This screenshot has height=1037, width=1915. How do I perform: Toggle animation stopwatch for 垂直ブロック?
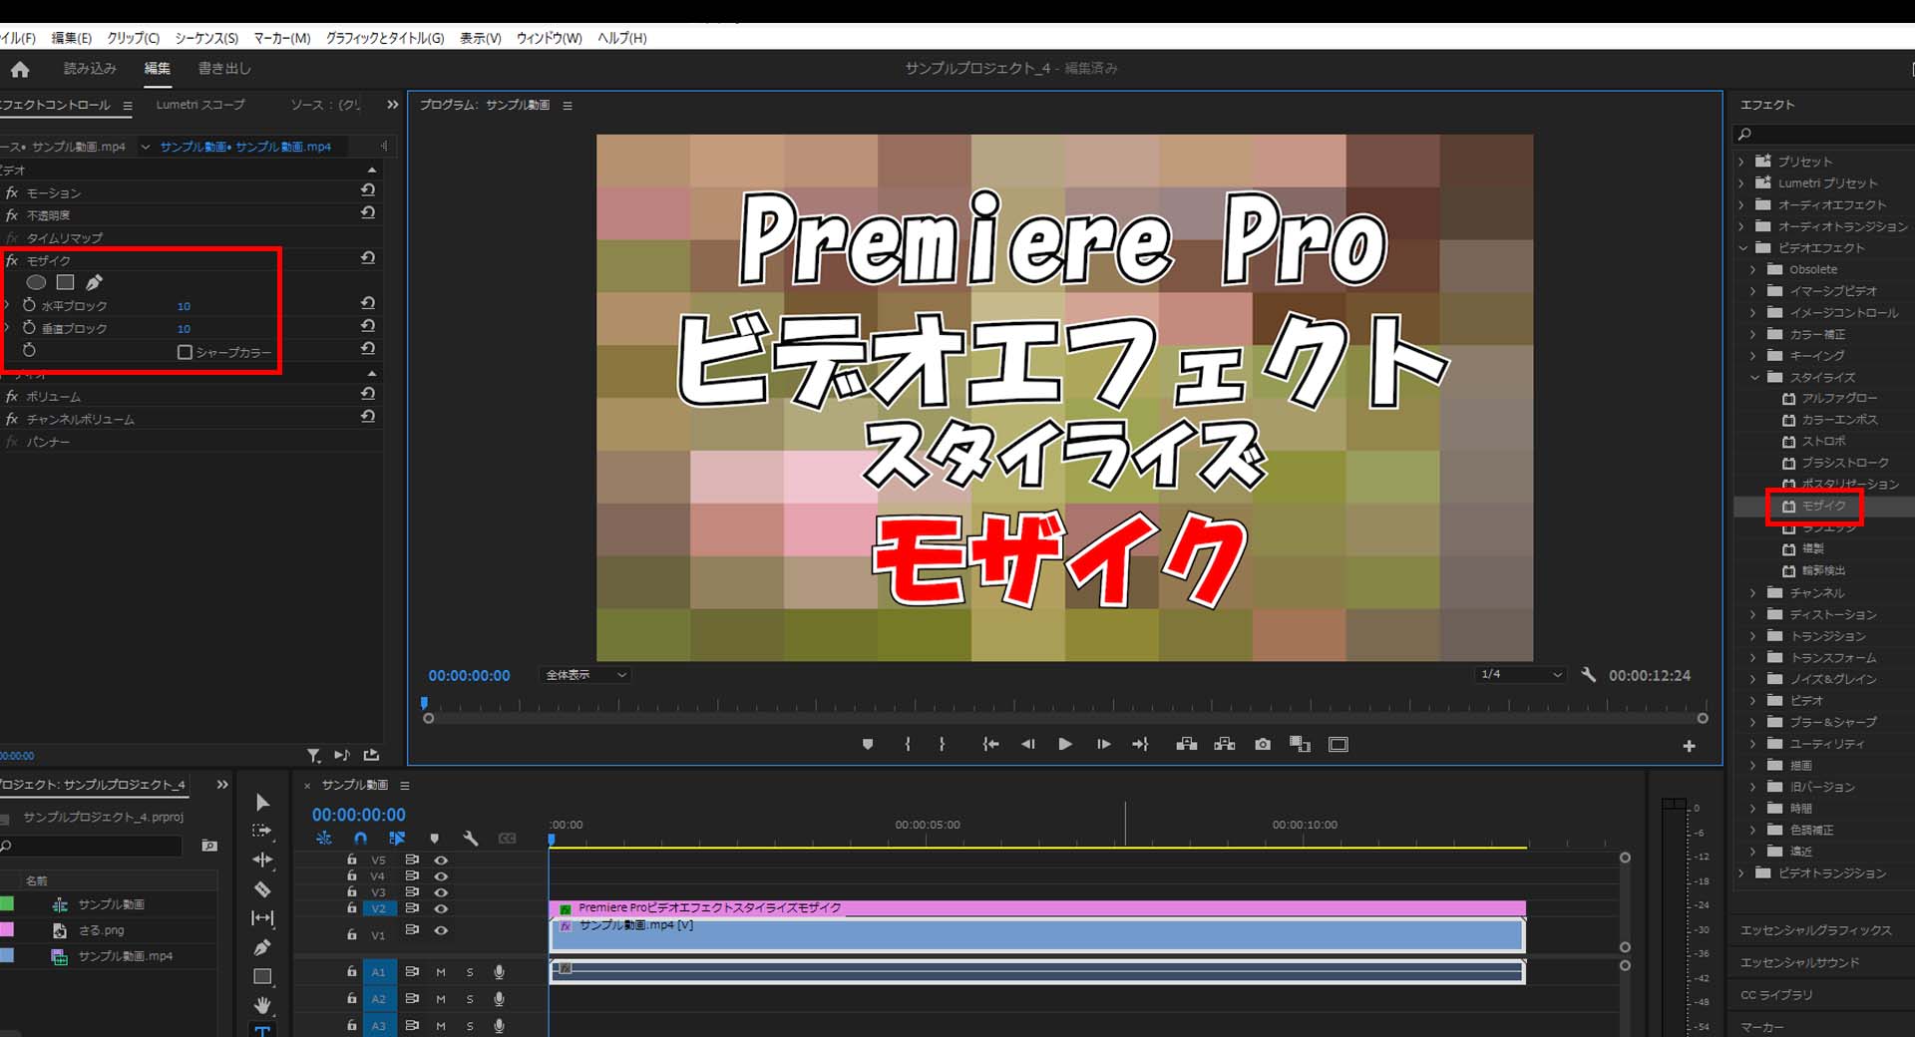coord(29,328)
